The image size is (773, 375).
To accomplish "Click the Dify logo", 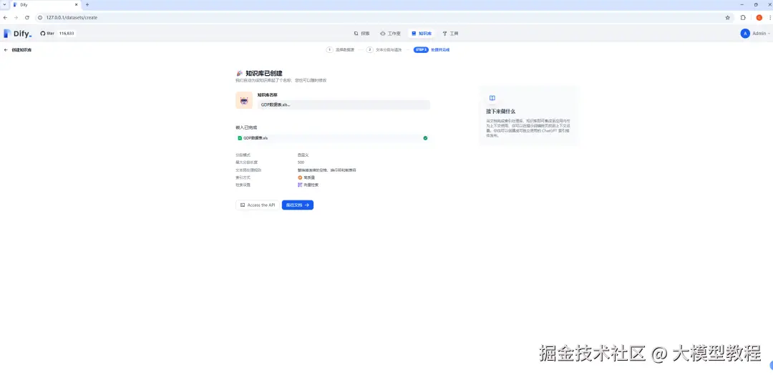I will (17, 34).
